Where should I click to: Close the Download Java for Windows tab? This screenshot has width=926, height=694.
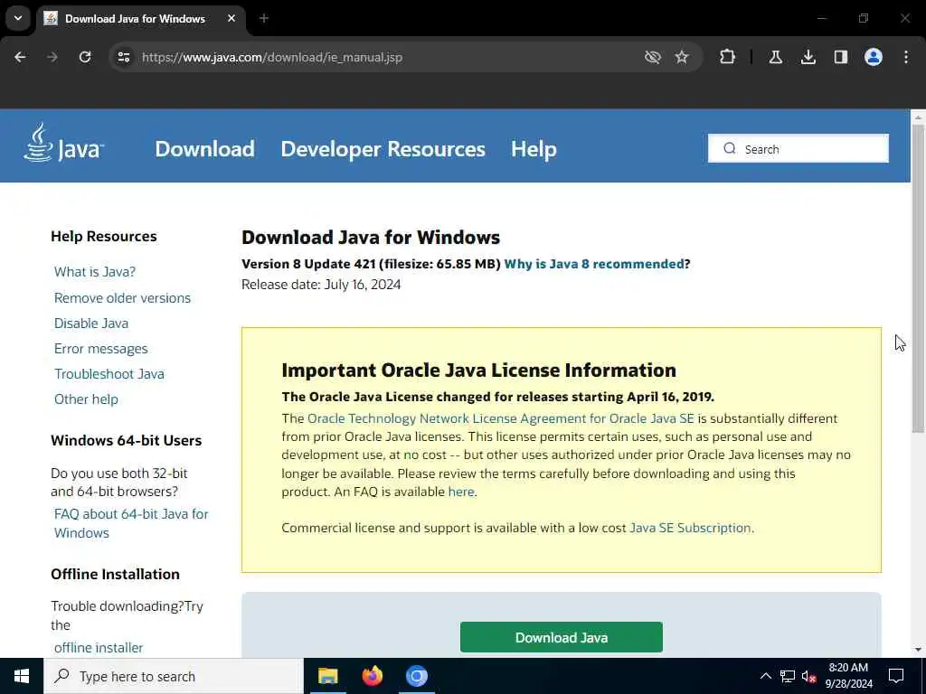point(231,18)
